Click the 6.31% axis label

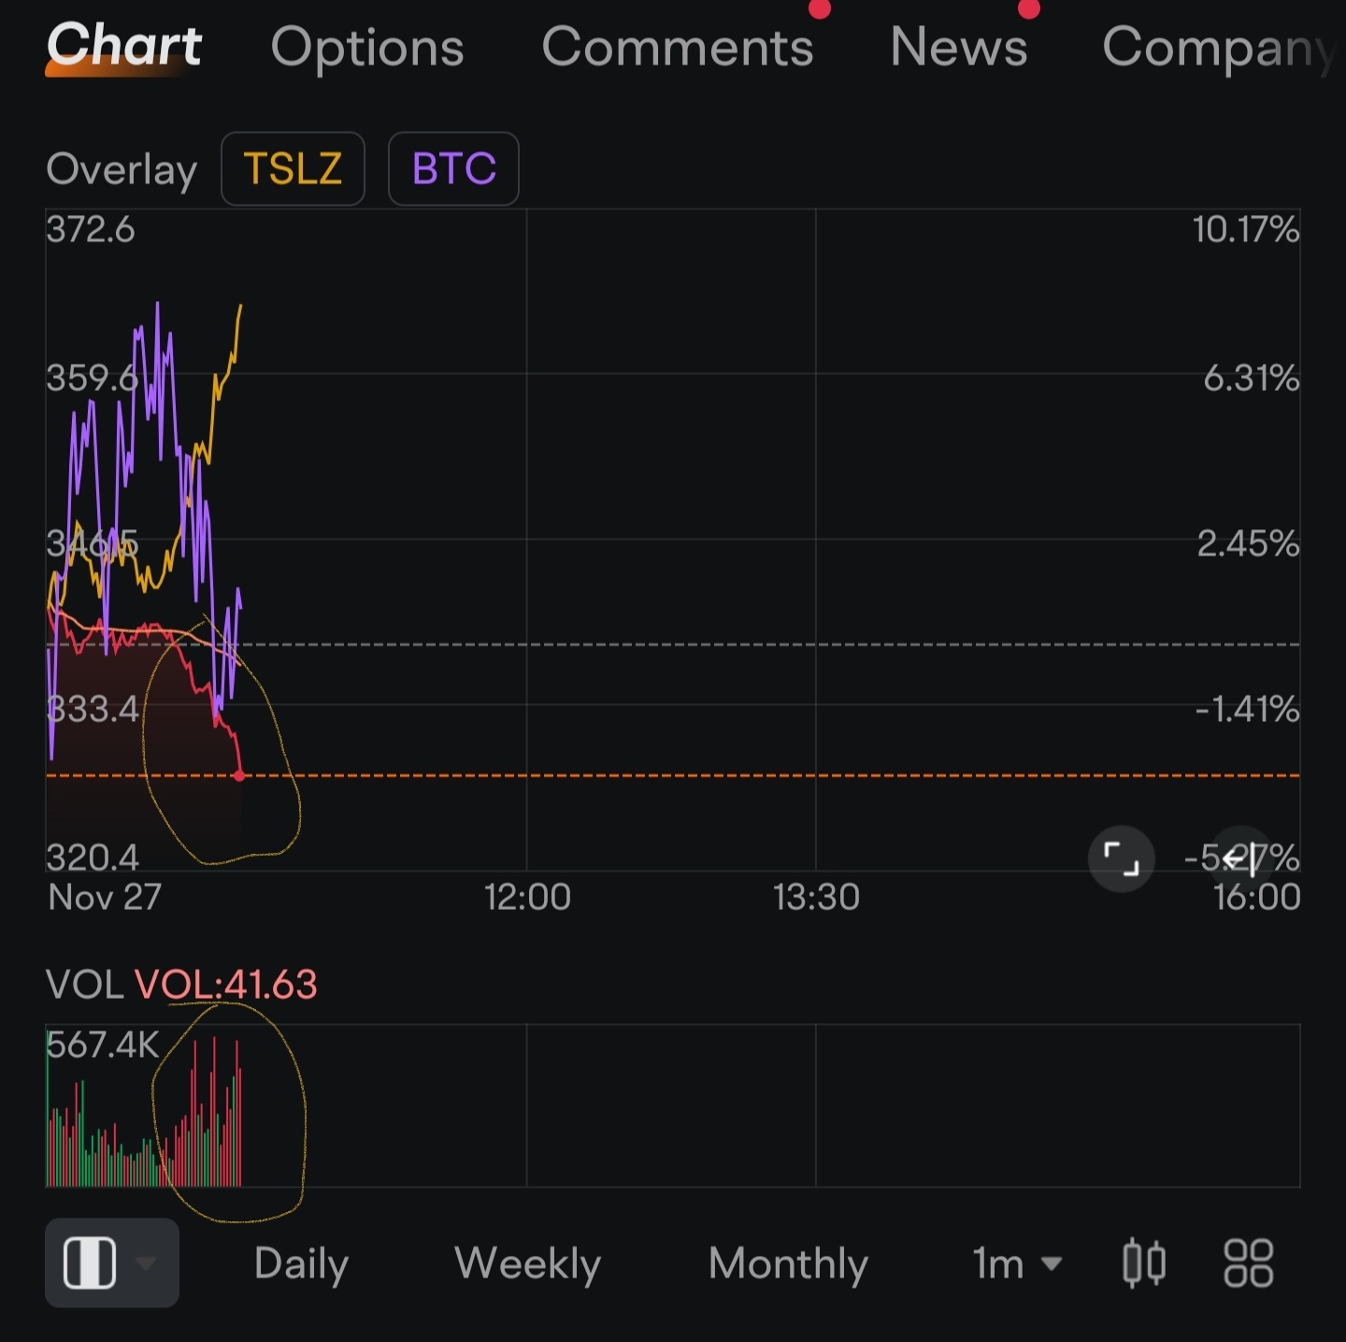tap(1251, 379)
